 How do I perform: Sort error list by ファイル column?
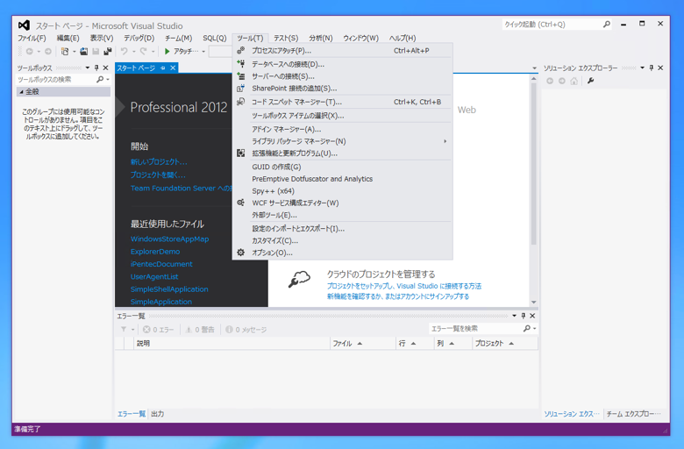coord(362,344)
